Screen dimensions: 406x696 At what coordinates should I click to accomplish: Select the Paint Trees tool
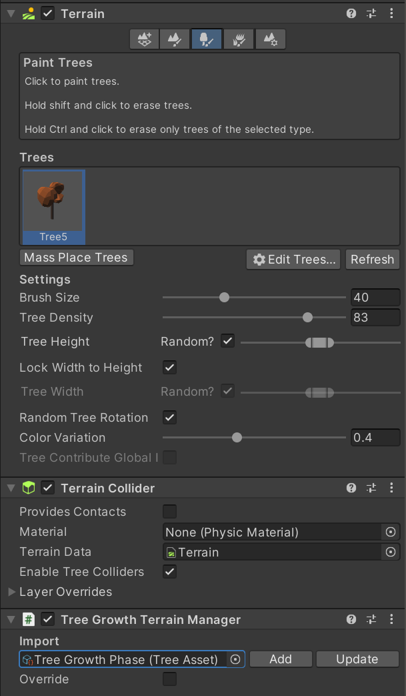coord(207,39)
